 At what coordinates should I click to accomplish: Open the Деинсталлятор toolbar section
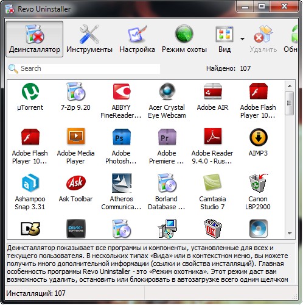(35, 39)
